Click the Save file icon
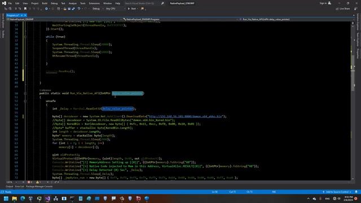 (x=69, y=9)
